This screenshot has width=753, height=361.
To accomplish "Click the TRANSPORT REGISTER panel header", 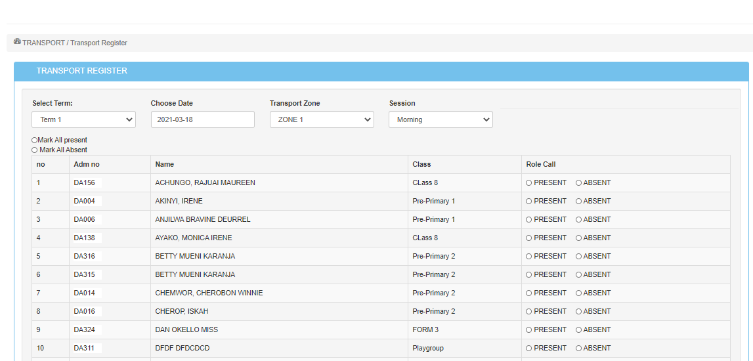I will (82, 71).
